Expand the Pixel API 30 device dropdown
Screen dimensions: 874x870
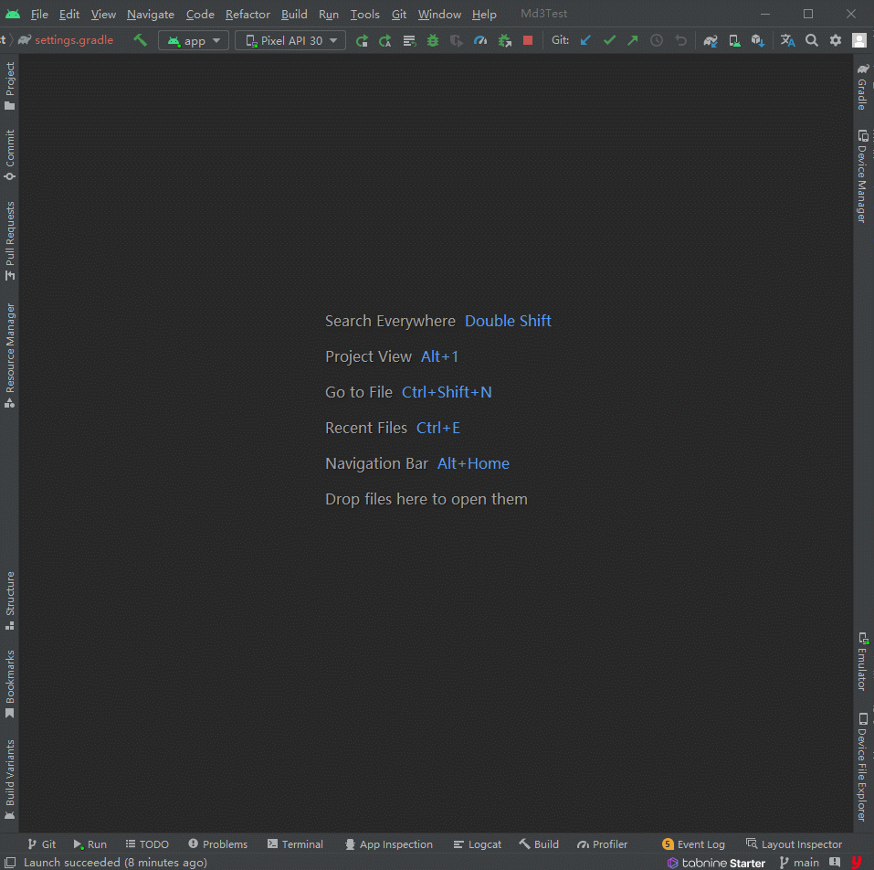[290, 40]
